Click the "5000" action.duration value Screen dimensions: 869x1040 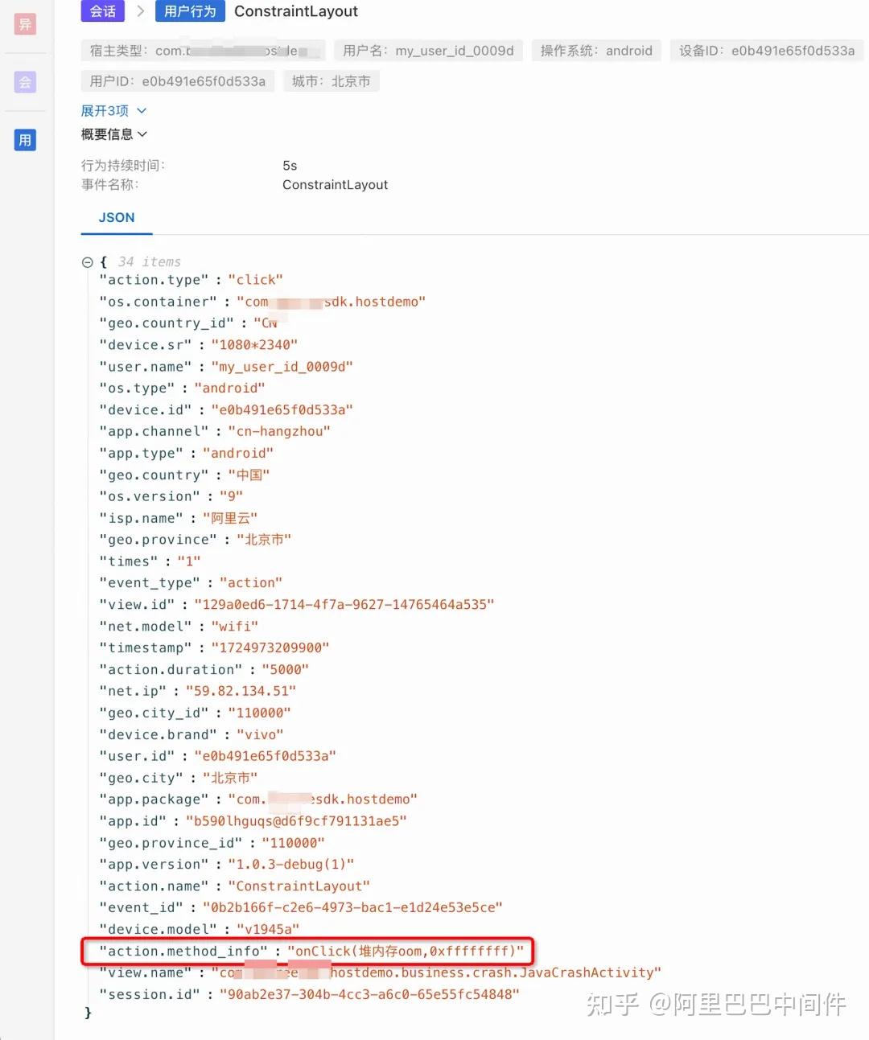[x=285, y=670]
